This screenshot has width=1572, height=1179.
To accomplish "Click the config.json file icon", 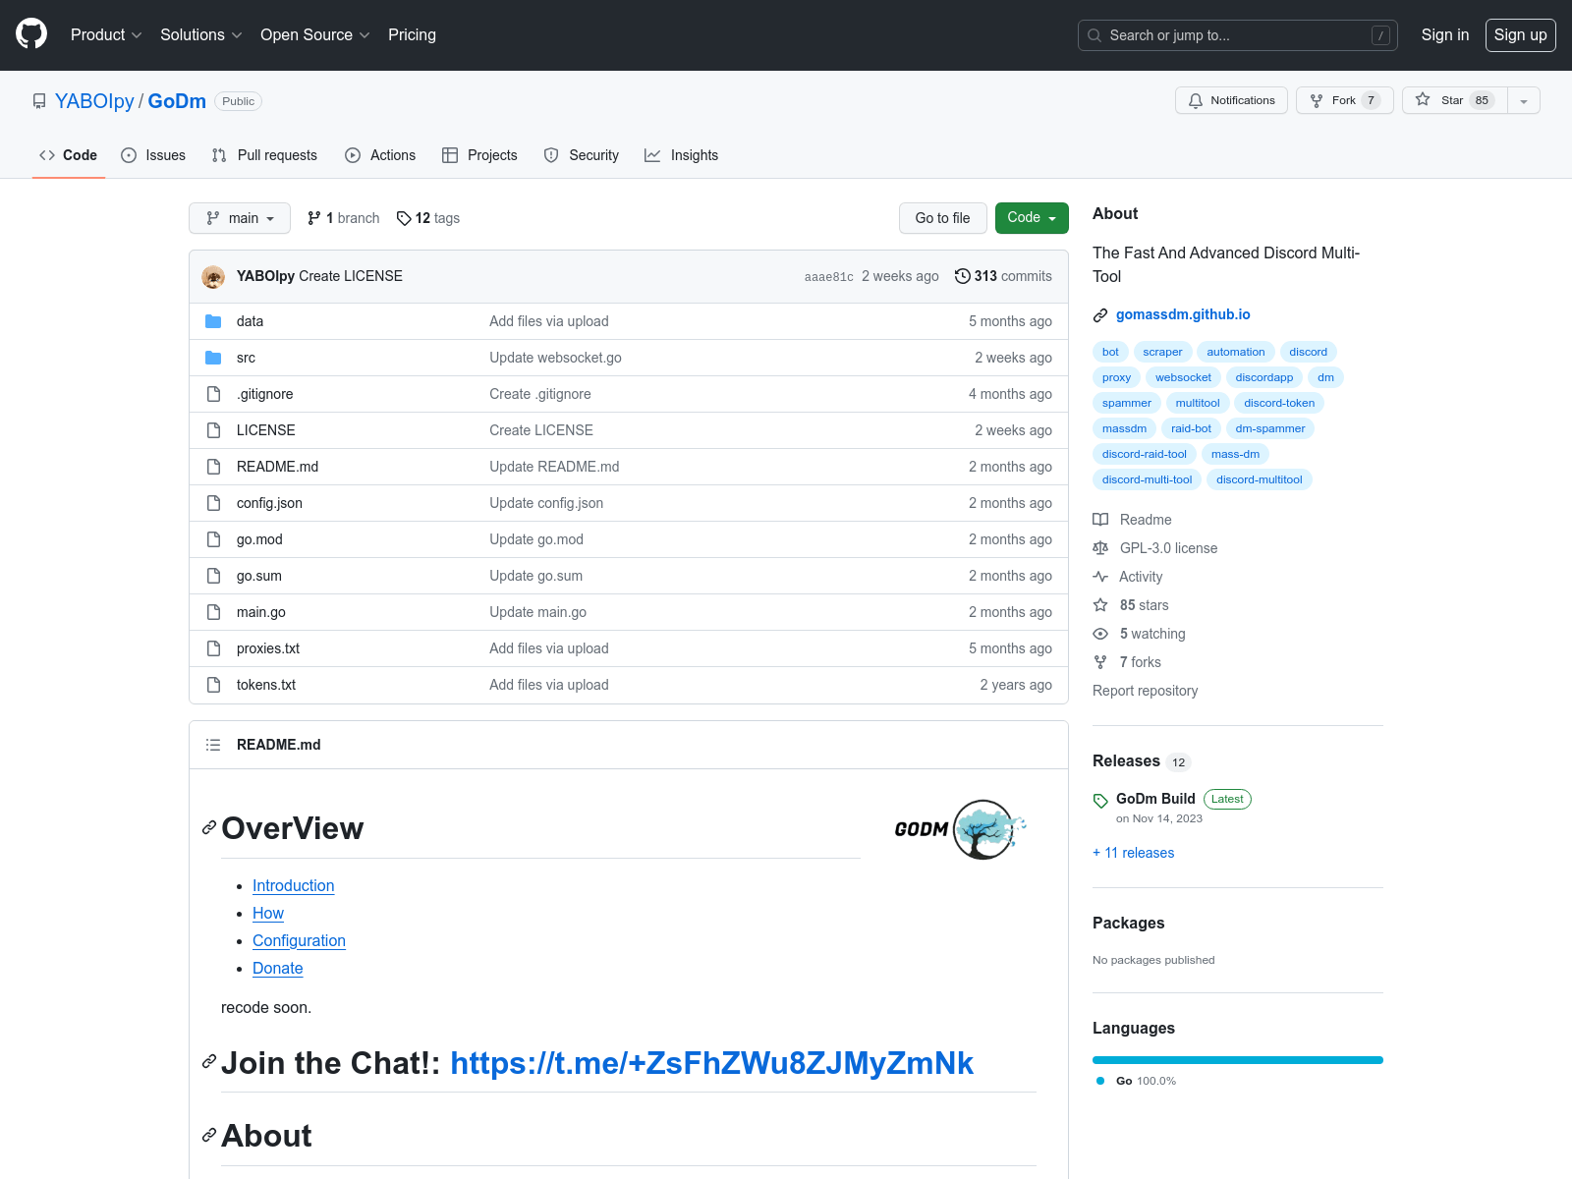I will pos(213,503).
